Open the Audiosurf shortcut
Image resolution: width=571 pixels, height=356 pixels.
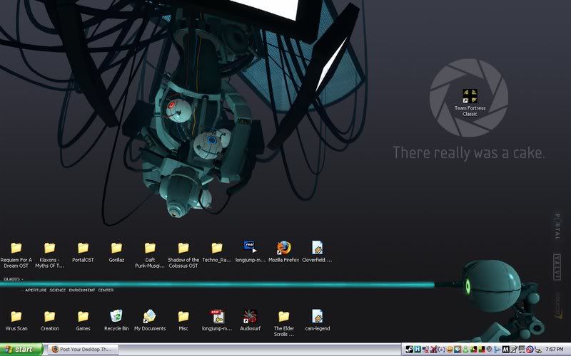250,316
